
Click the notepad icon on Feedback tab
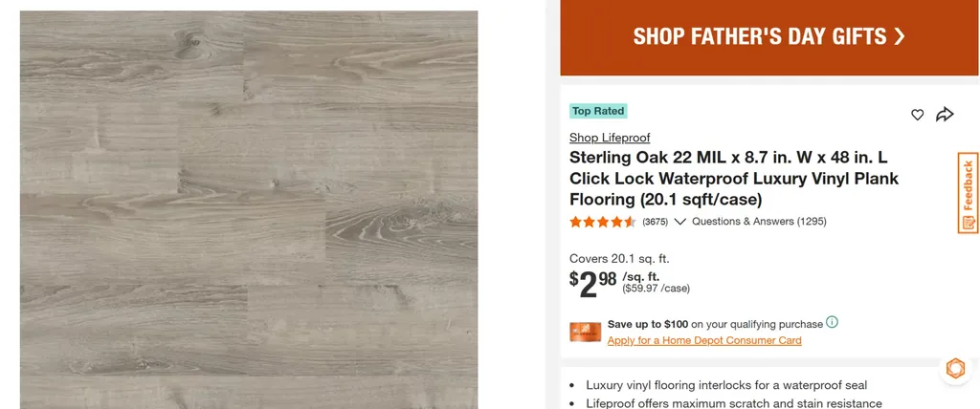(969, 223)
